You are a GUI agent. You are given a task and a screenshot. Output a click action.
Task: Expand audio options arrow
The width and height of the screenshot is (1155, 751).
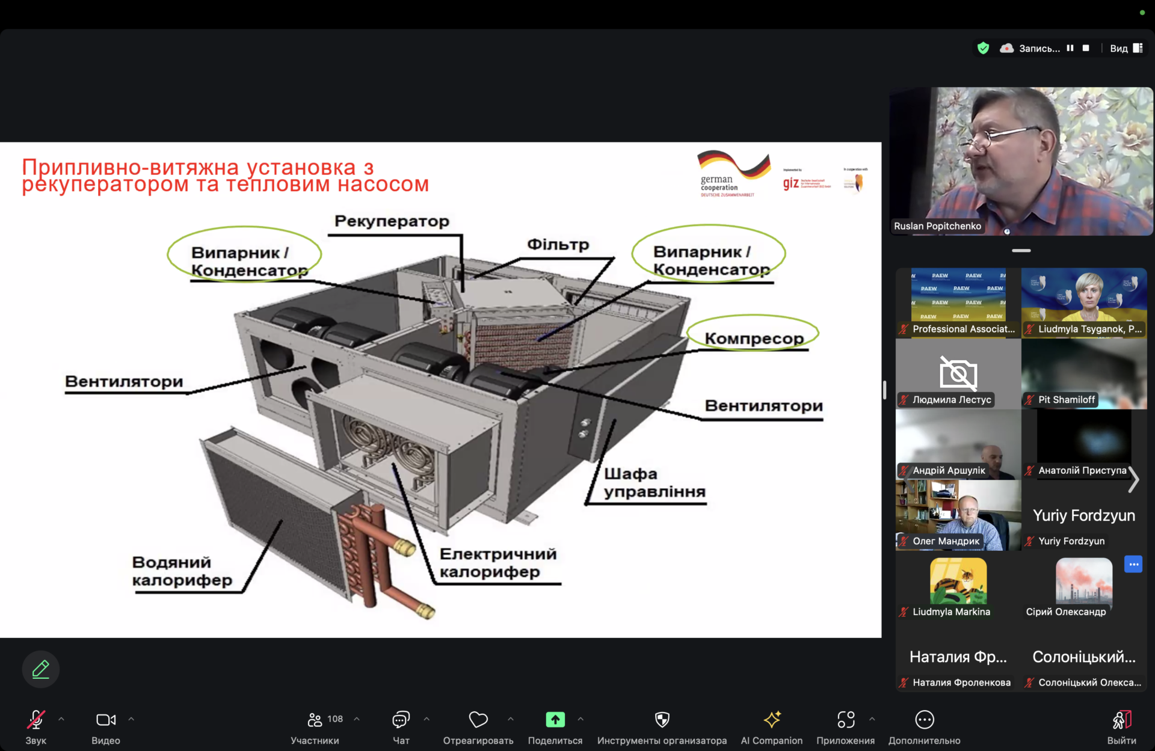point(61,719)
